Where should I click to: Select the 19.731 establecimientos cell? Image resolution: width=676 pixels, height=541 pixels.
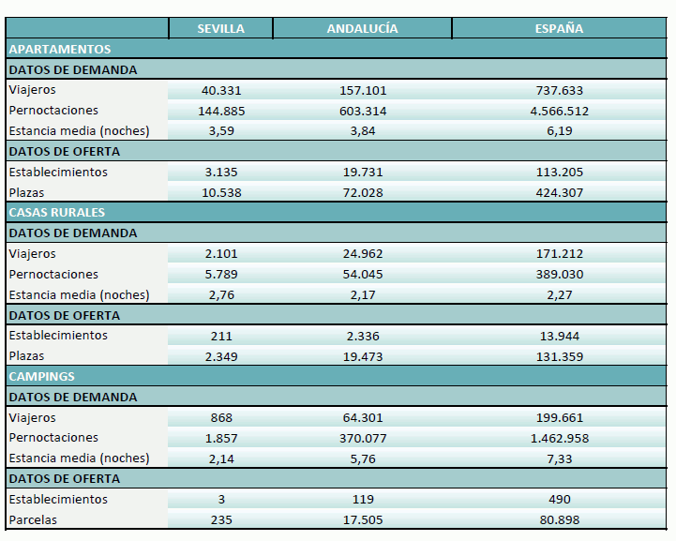[x=362, y=172]
